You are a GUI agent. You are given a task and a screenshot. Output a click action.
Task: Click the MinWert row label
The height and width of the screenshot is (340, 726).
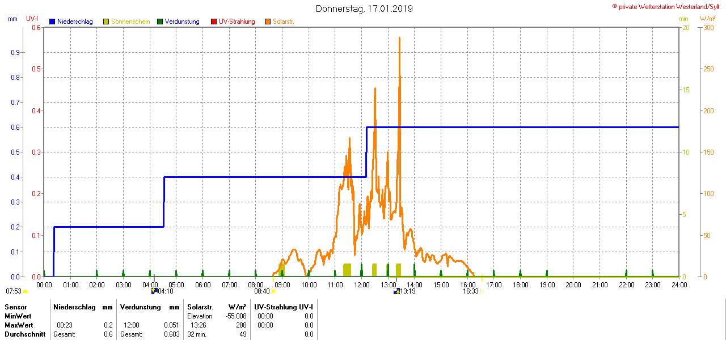click(x=18, y=316)
